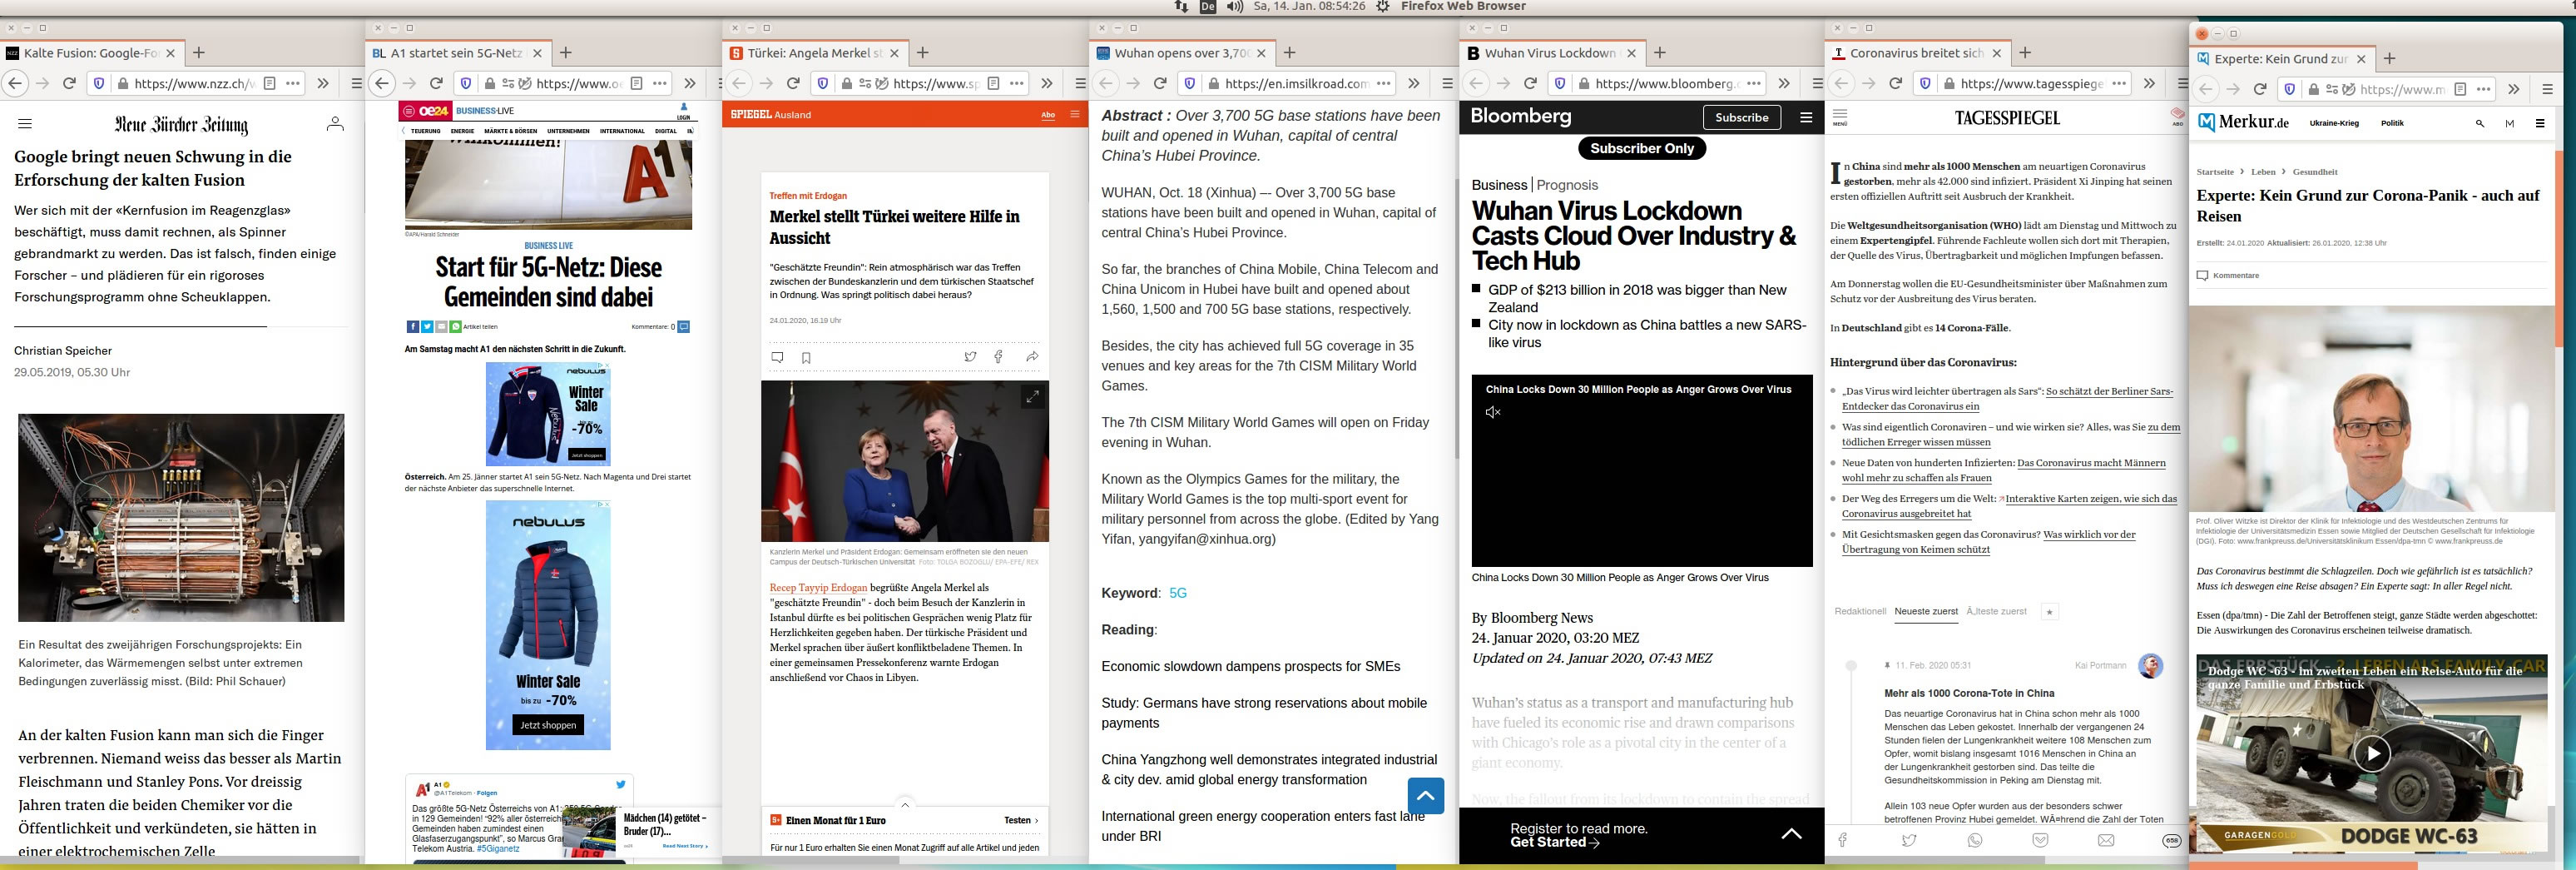The width and height of the screenshot is (2576, 870).
Task: Open new tab in Spiegel window
Action: pyautogui.click(x=923, y=53)
